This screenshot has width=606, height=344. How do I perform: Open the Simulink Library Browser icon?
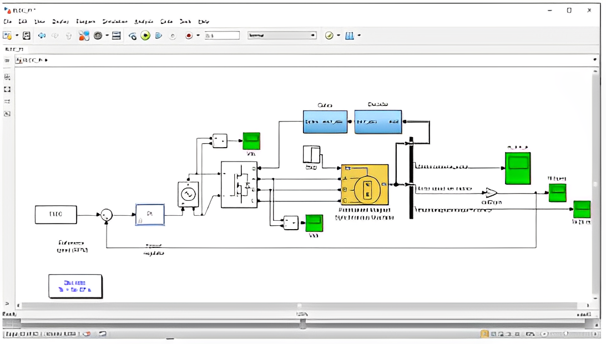click(x=84, y=36)
